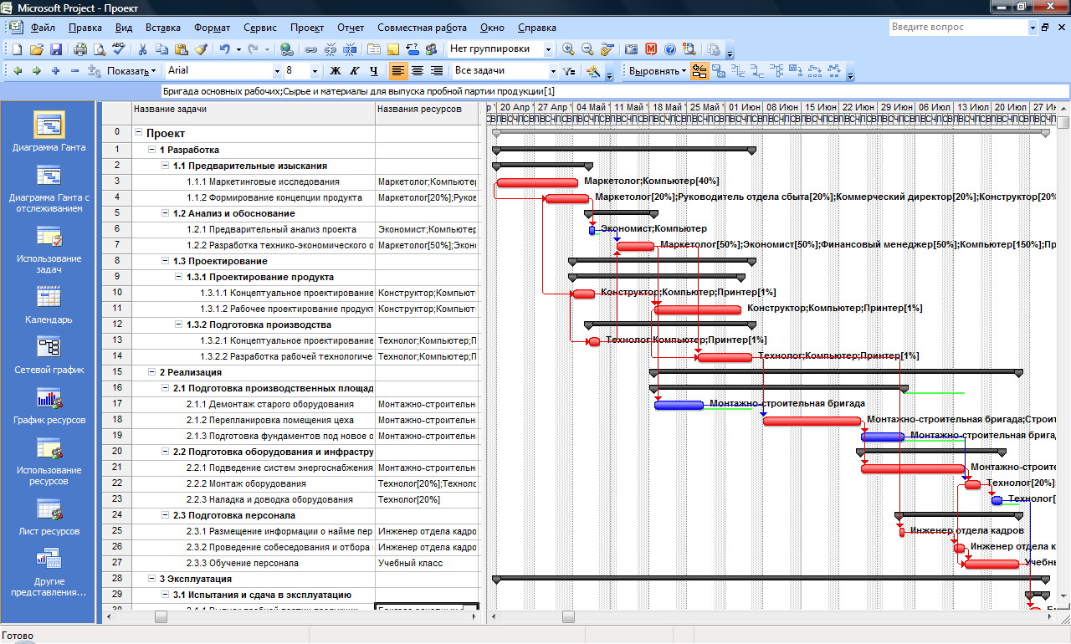This screenshot has height=644, width=1071.
Task: Switch to the Сетевой график view
Action: [x=49, y=355]
